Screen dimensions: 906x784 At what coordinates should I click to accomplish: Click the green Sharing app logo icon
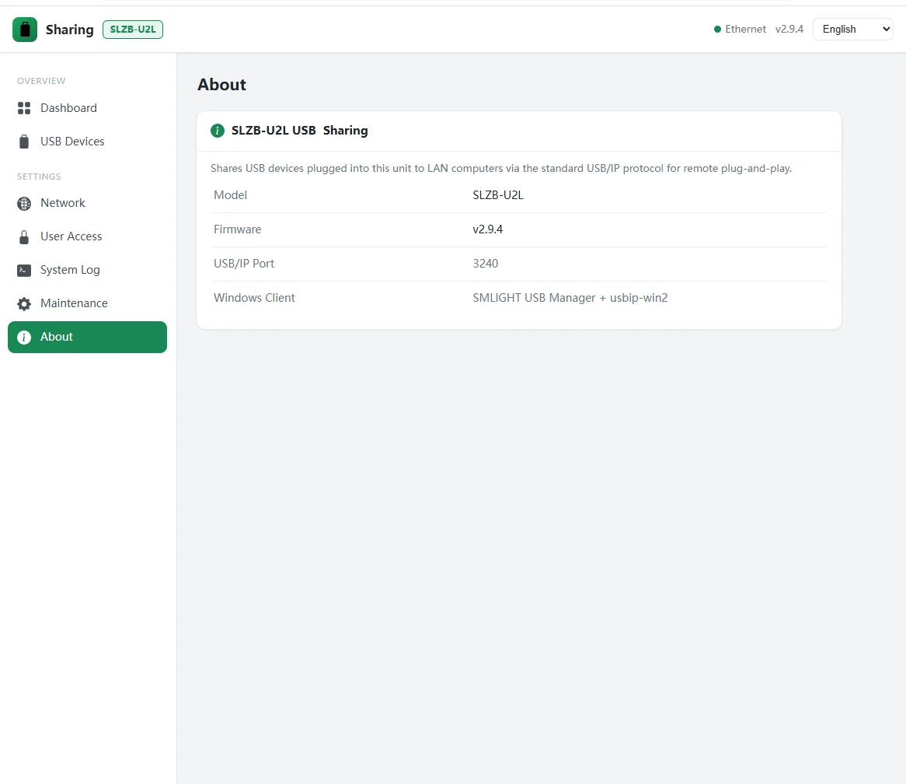25,30
